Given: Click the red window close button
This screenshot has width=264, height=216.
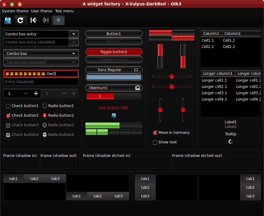Looking at the screenshot, I should pyautogui.click(x=4, y=4).
